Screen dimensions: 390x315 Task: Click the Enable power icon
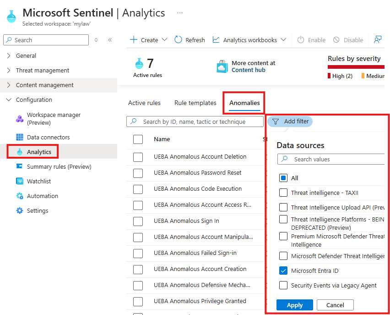coord(301,40)
